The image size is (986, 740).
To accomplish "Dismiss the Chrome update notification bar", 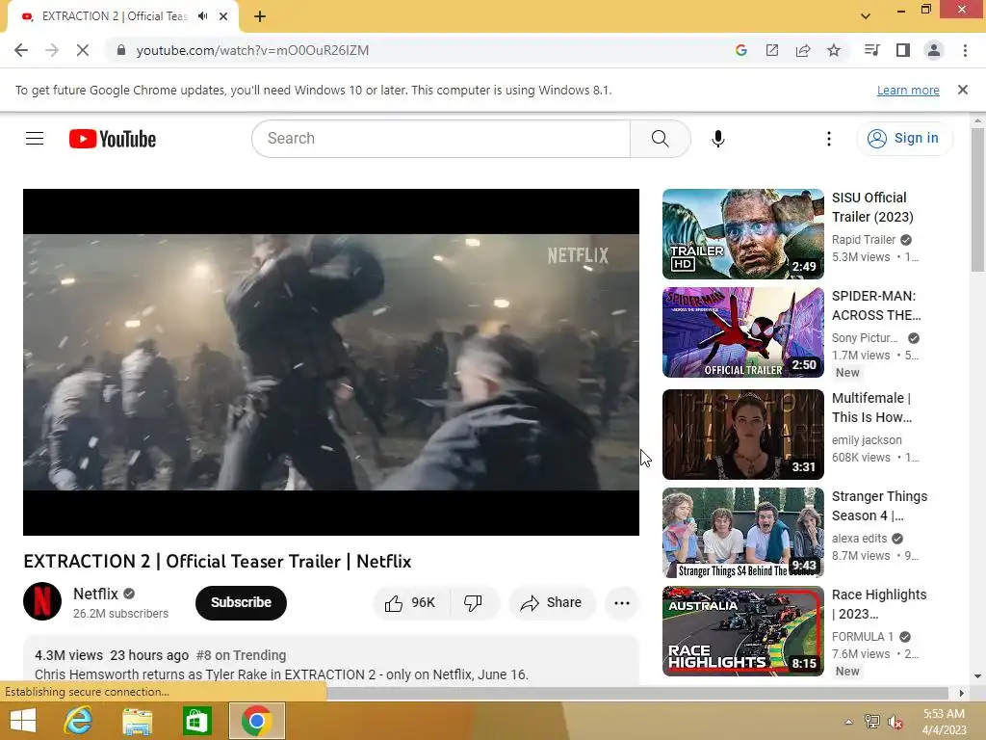I will click(x=963, y=90).
